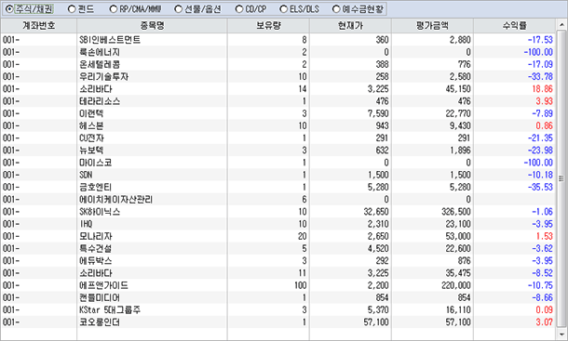Screen dimensions: 568x341
Task: Select the 특수건설 stock name
Action: [x=96, y=249]
